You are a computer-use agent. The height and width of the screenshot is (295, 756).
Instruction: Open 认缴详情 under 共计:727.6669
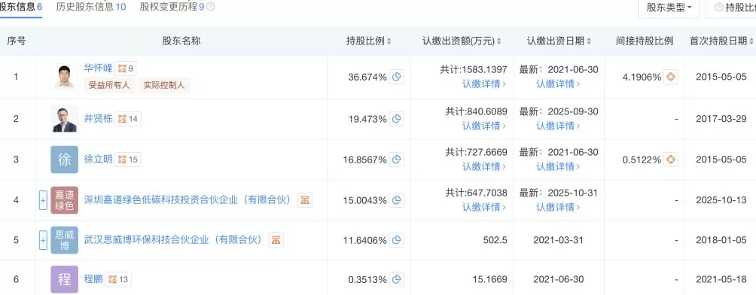[x=484, y=166]
